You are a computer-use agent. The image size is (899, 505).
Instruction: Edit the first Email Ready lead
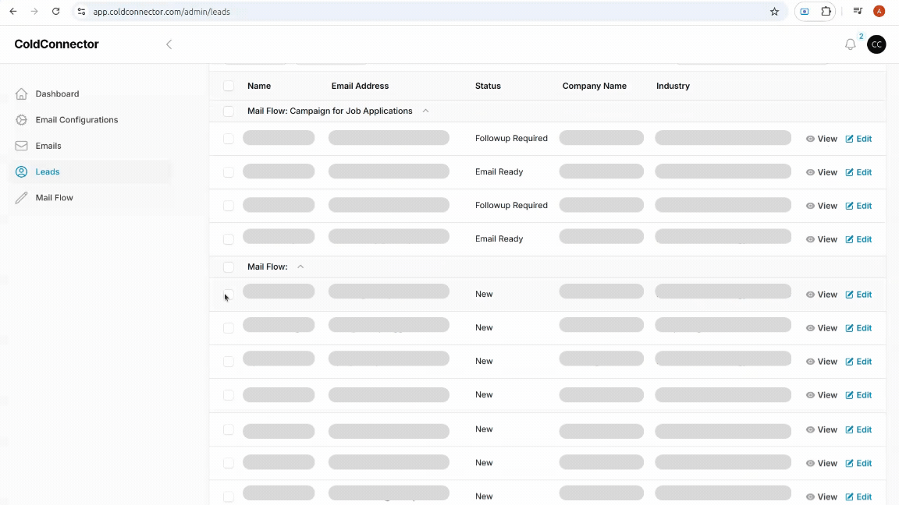858,172
